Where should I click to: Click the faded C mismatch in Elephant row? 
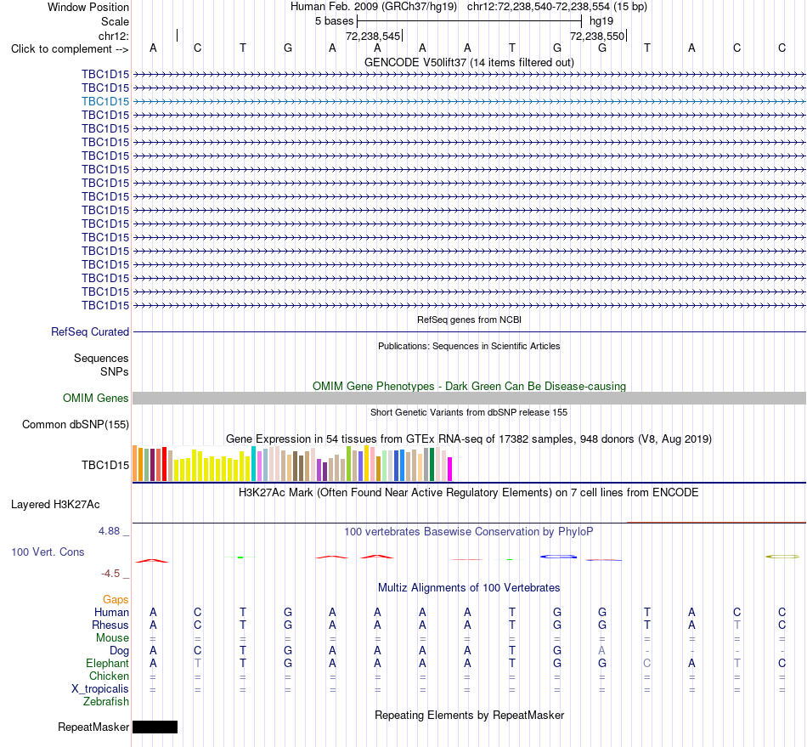click(647, 664)
